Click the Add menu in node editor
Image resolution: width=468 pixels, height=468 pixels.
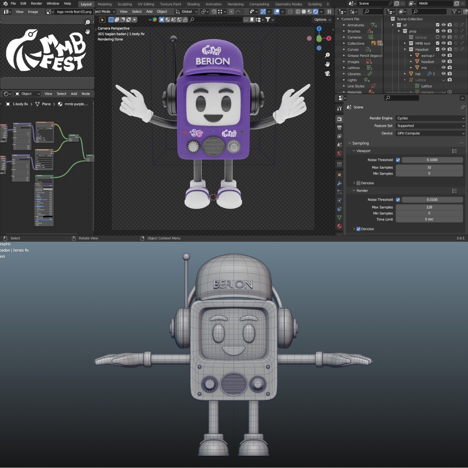tap(74, 94)
